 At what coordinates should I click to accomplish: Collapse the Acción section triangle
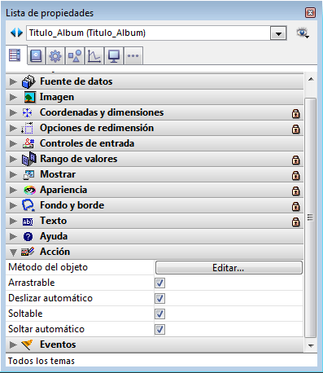[13, 252]
